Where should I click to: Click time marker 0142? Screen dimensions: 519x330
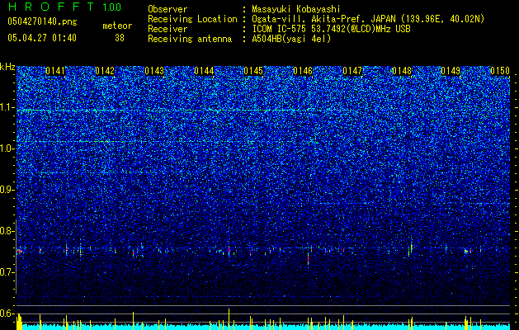pyautogui.click(x=105, y=71)
